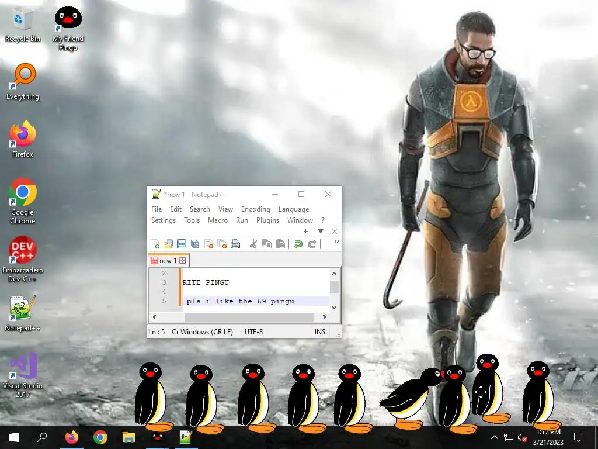Open the Windows Start button

(x=14, y=437)
